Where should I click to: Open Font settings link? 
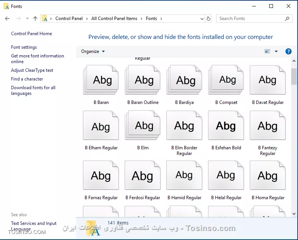point(24,47)
